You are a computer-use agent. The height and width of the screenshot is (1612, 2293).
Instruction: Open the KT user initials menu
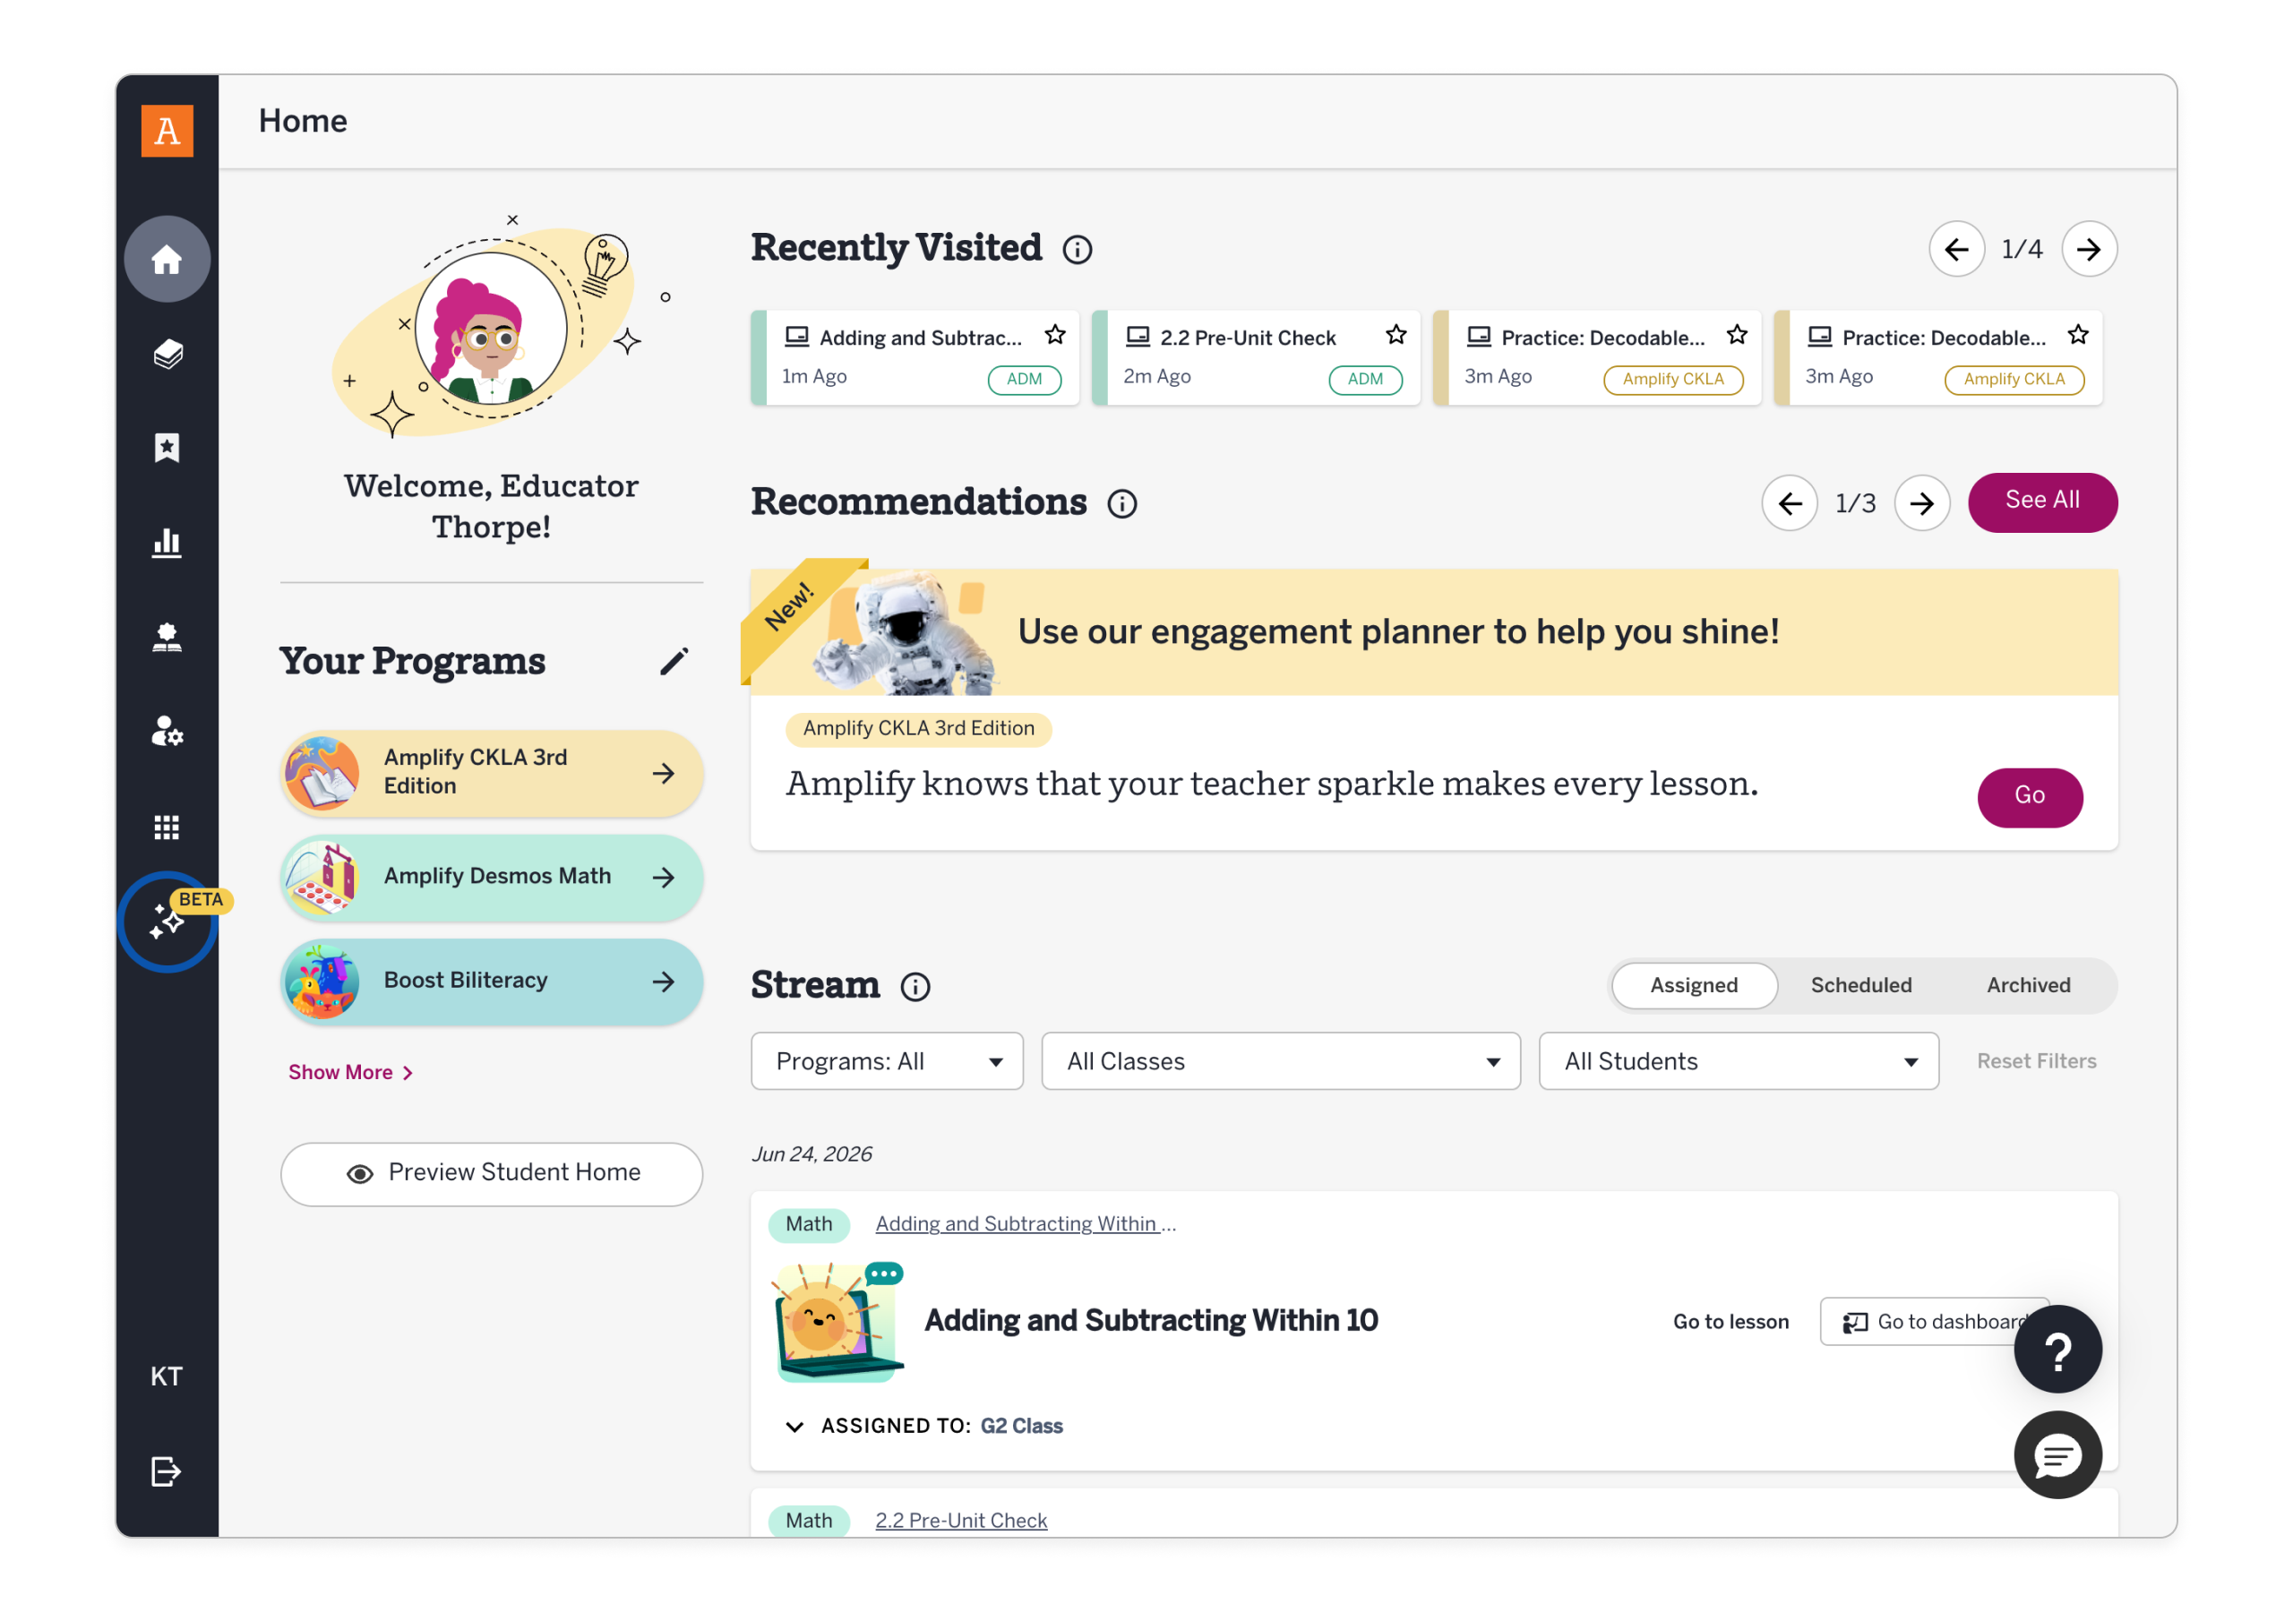tap(167, 1376)
